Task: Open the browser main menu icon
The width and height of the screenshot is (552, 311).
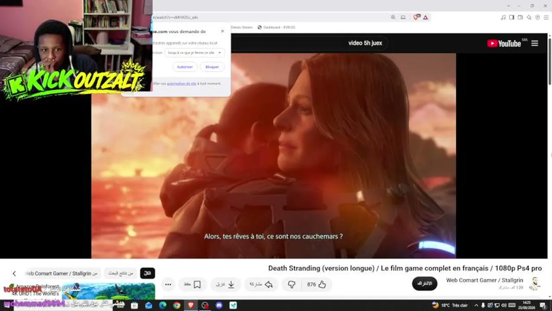Action: (x=546, y=17)
